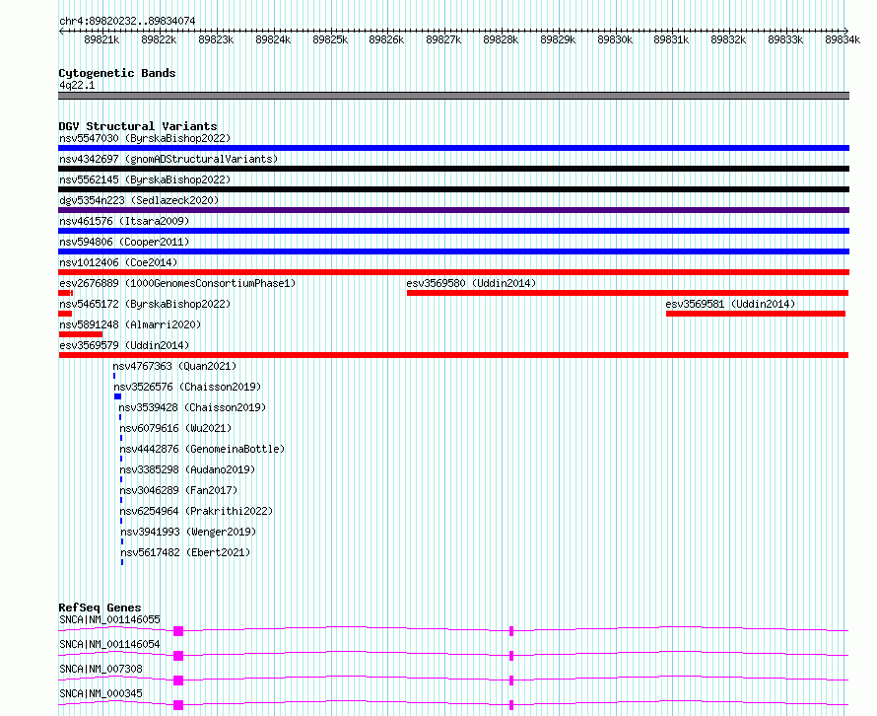Open the nsv3526576 (Chaisson2019) label
The width and height of the screenshot is (877, 716).
187,387
